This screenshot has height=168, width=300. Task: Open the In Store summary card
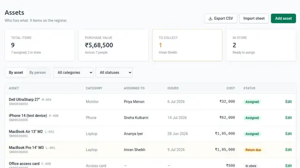(x=261, y=45)
